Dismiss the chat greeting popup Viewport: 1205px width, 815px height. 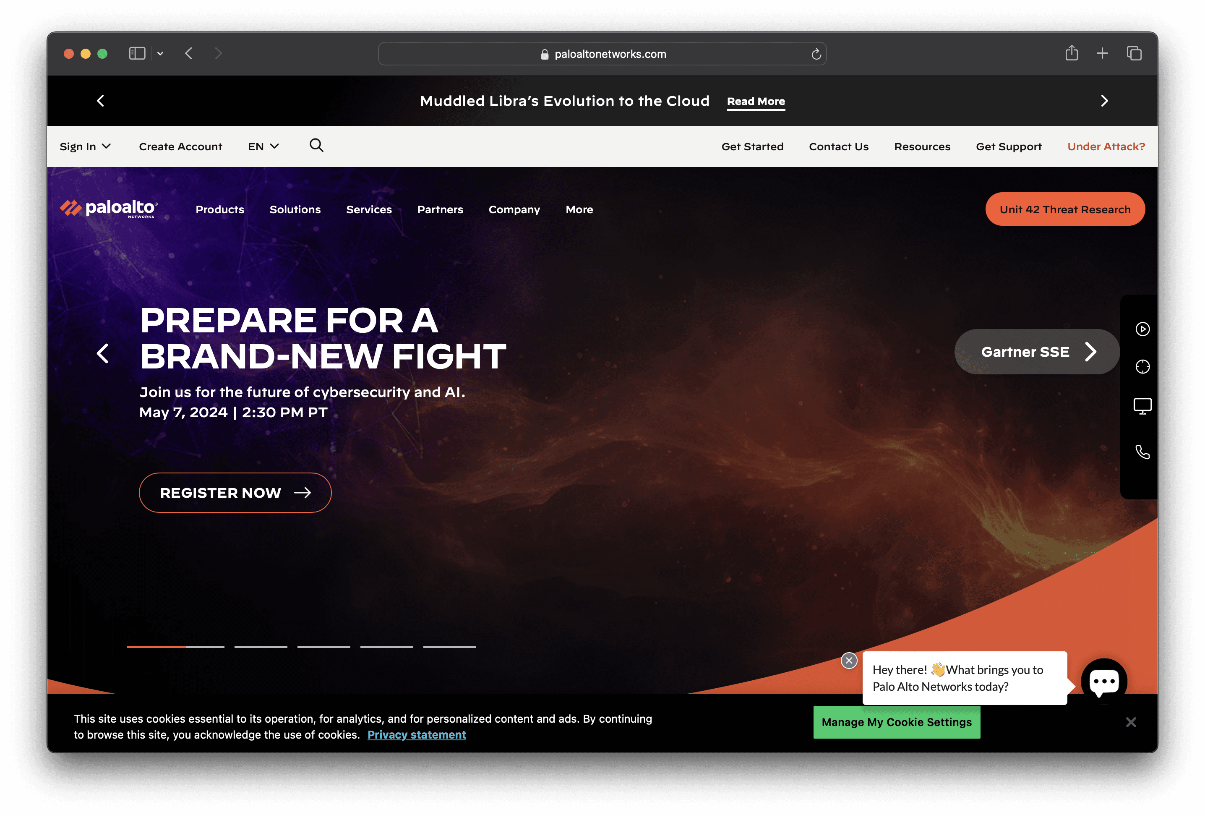coord(849,661)
